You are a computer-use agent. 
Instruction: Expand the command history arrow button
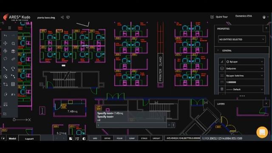[x=169, y=125]
